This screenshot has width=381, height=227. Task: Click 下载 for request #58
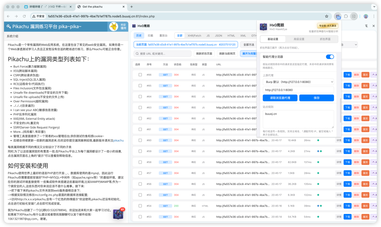click(347, 162)
